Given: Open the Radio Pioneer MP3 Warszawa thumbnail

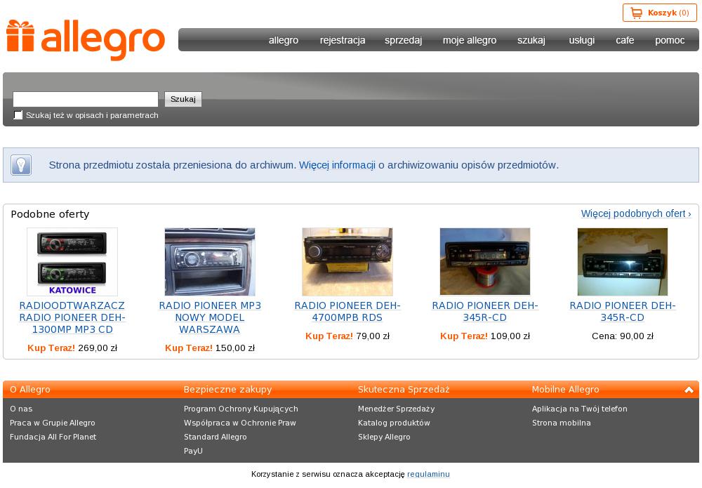Looking at the screenshot, I should pyautogui.click(x=210, y=262).
